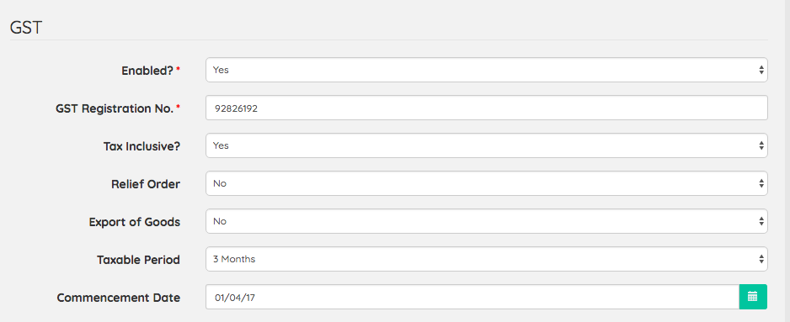
Task: Click the Enabled? field label
Action: (147, 71)
